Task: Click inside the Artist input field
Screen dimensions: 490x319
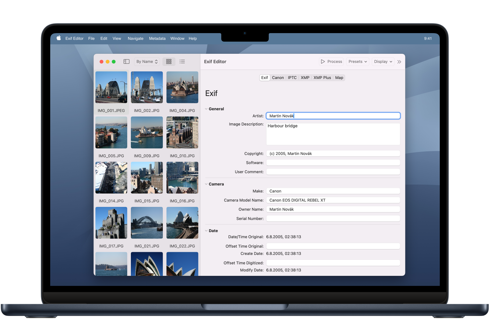Action: pyautogui.click(x=333, y=116)
